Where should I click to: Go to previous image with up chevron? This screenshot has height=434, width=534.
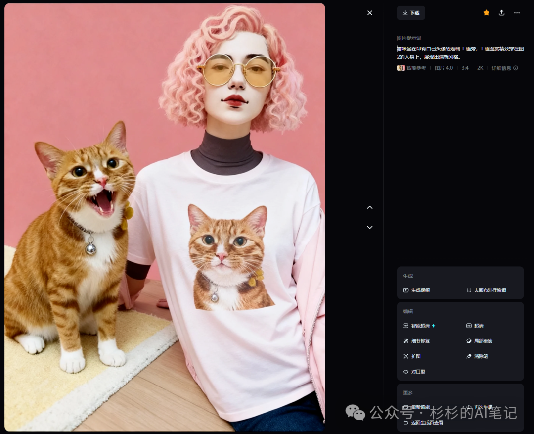click(x=369, y=208)
